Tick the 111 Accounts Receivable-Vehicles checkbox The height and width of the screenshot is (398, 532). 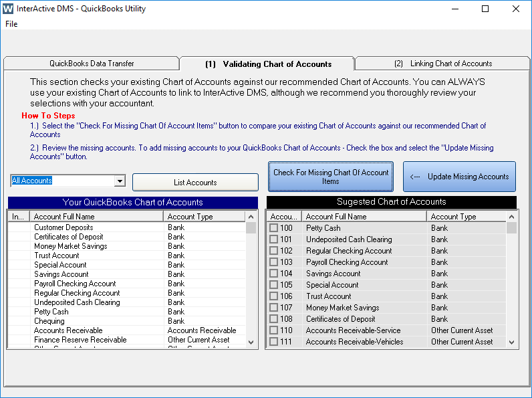point(273,342)
